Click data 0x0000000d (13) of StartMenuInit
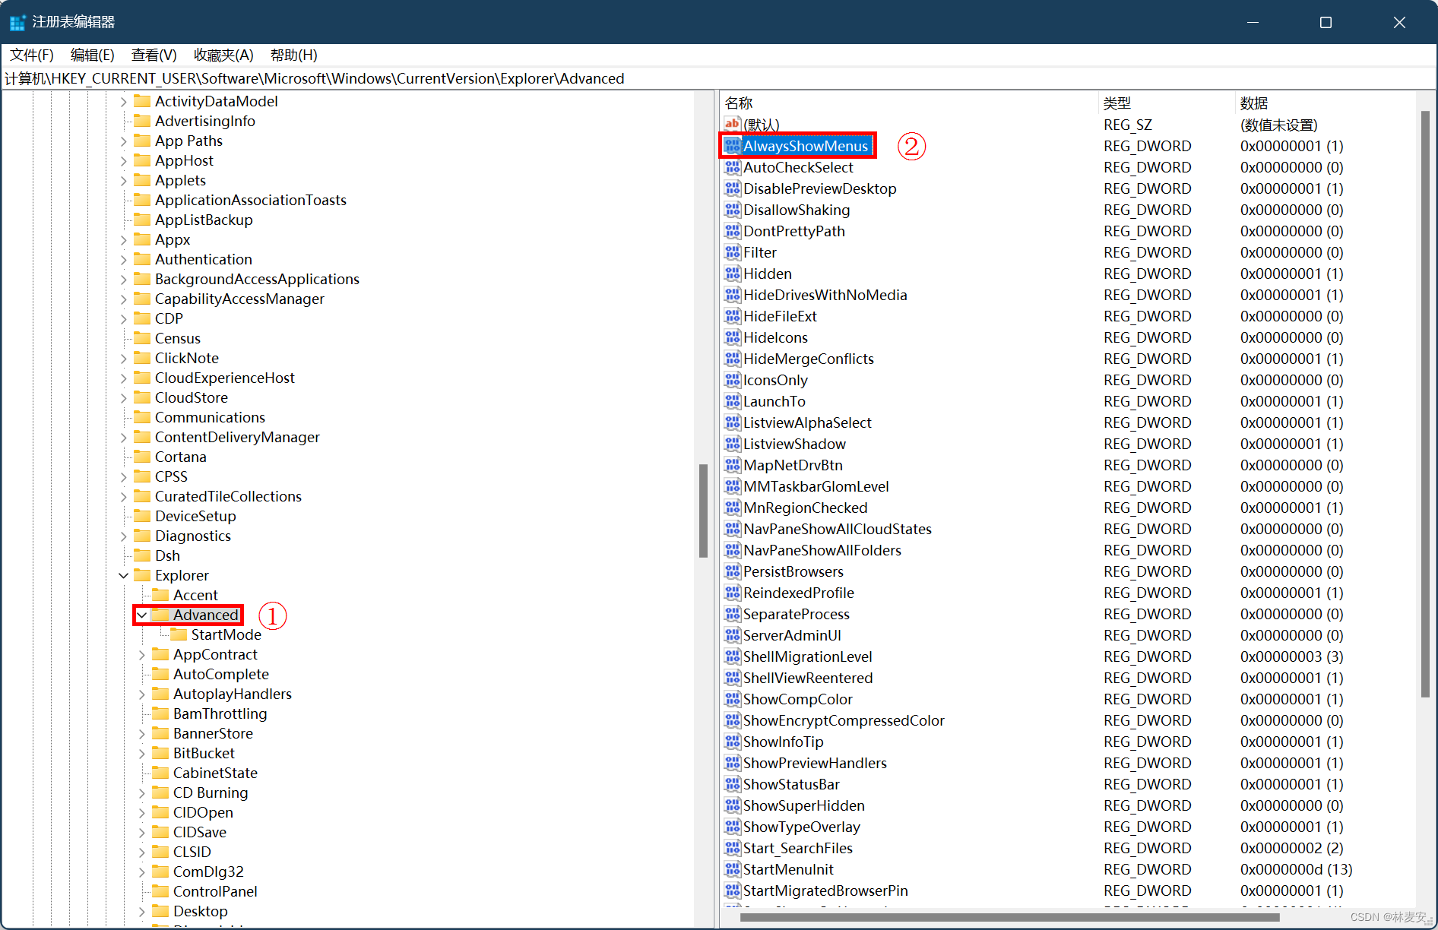1438x930 pixels. [x=1297, y=869]
